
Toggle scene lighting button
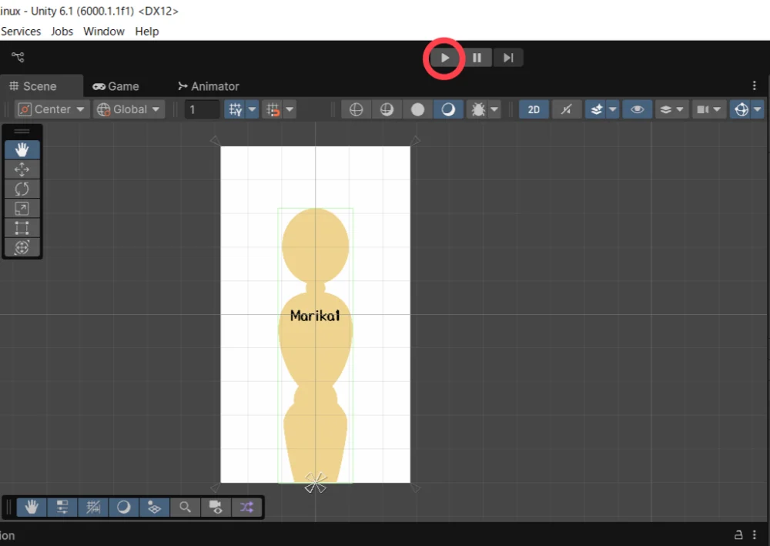pos(566,109)
